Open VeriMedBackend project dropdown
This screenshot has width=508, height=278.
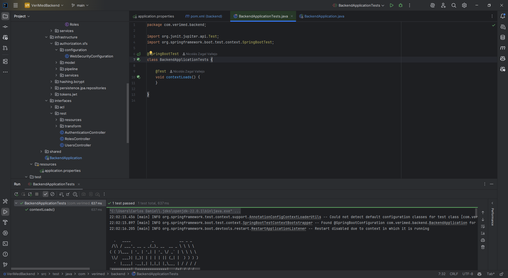(x=44, y=5)
